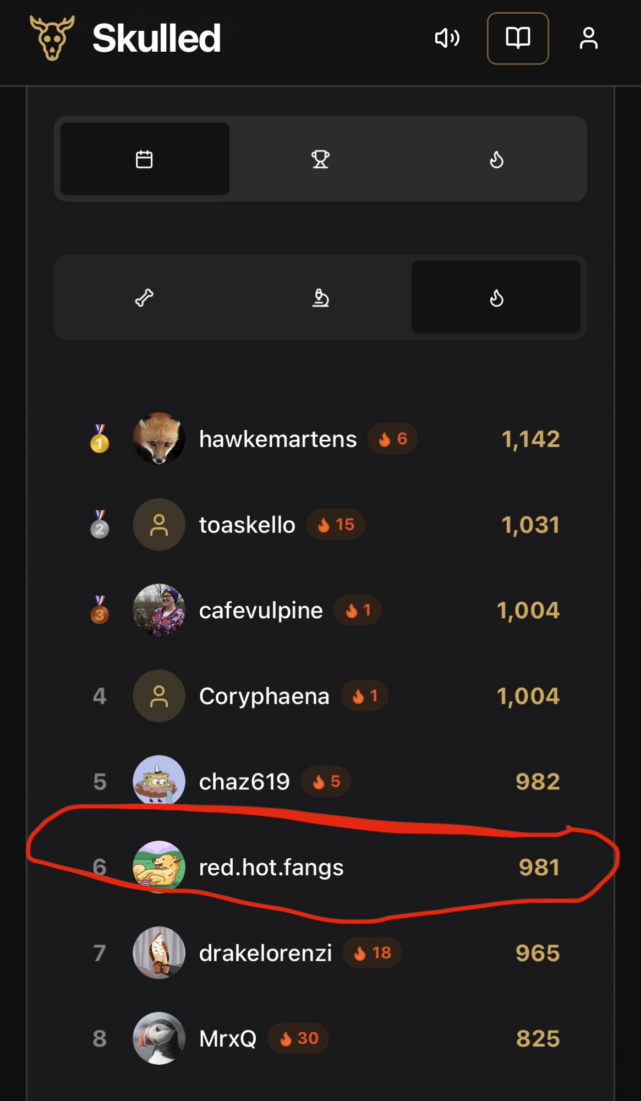Click drakelorenzi's 18 streak badge
641x1101 pixels.
tap(372, 953)
